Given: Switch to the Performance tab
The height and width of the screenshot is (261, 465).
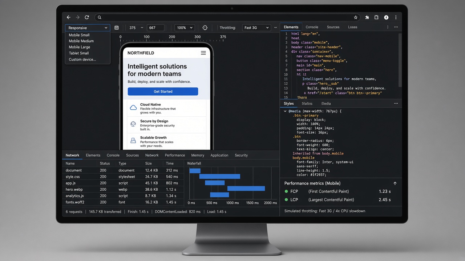Looking at the screenshot, I should (x=175, y=155).
